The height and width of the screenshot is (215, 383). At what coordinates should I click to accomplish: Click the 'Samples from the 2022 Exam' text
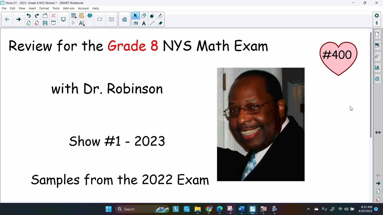[120, 180]
